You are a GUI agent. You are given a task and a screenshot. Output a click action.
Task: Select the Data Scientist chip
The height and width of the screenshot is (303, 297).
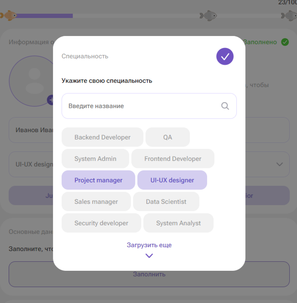166,202
